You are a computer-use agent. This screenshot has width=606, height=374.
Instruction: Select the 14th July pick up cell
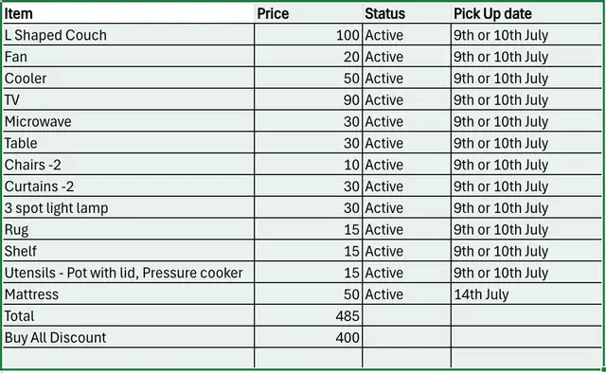pos(526,294)
